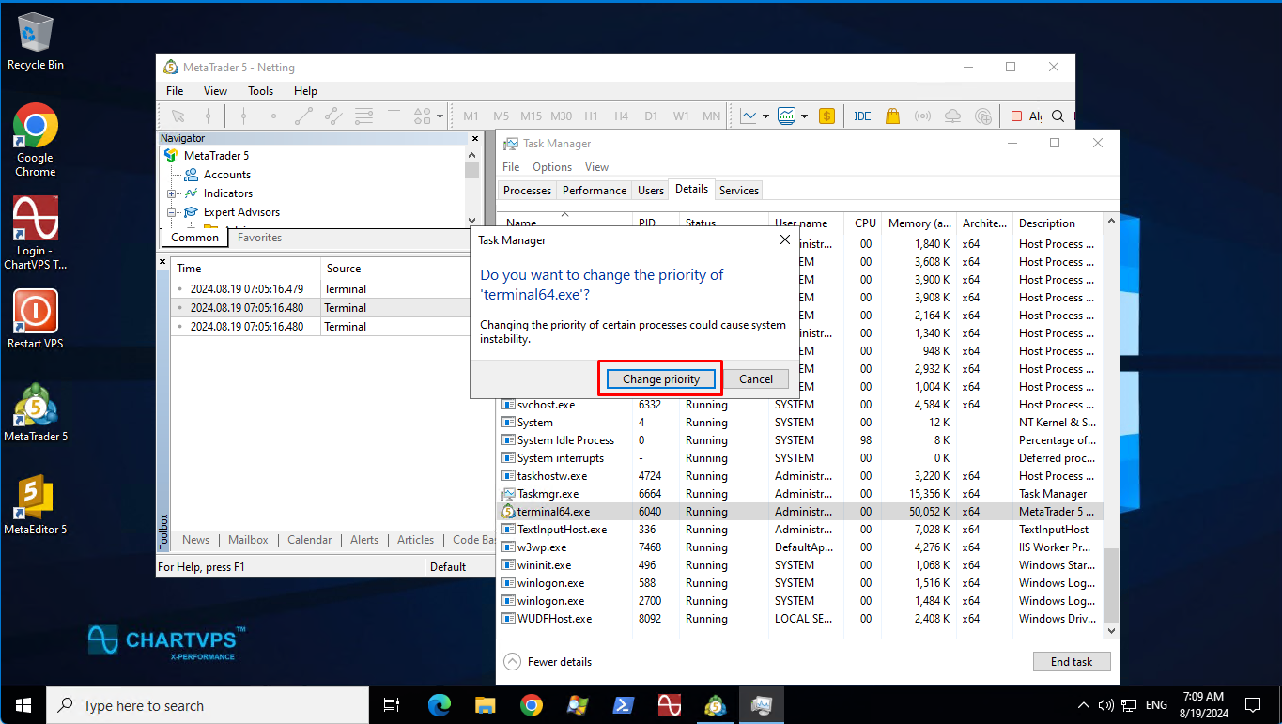
Task: Switch to Favorites tab in Navigator
Action: click(x=259, y=238)
